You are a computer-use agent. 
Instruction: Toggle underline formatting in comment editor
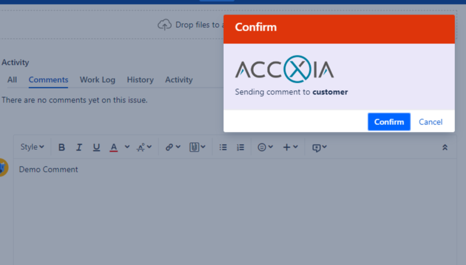97,147
